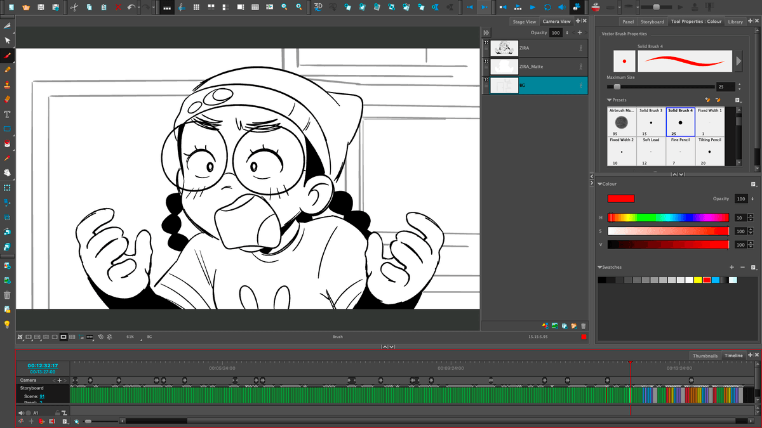Screen dimensions: 762x428
Task: Click the Save icon in top toolbar
Action: (x=41, y=7)
